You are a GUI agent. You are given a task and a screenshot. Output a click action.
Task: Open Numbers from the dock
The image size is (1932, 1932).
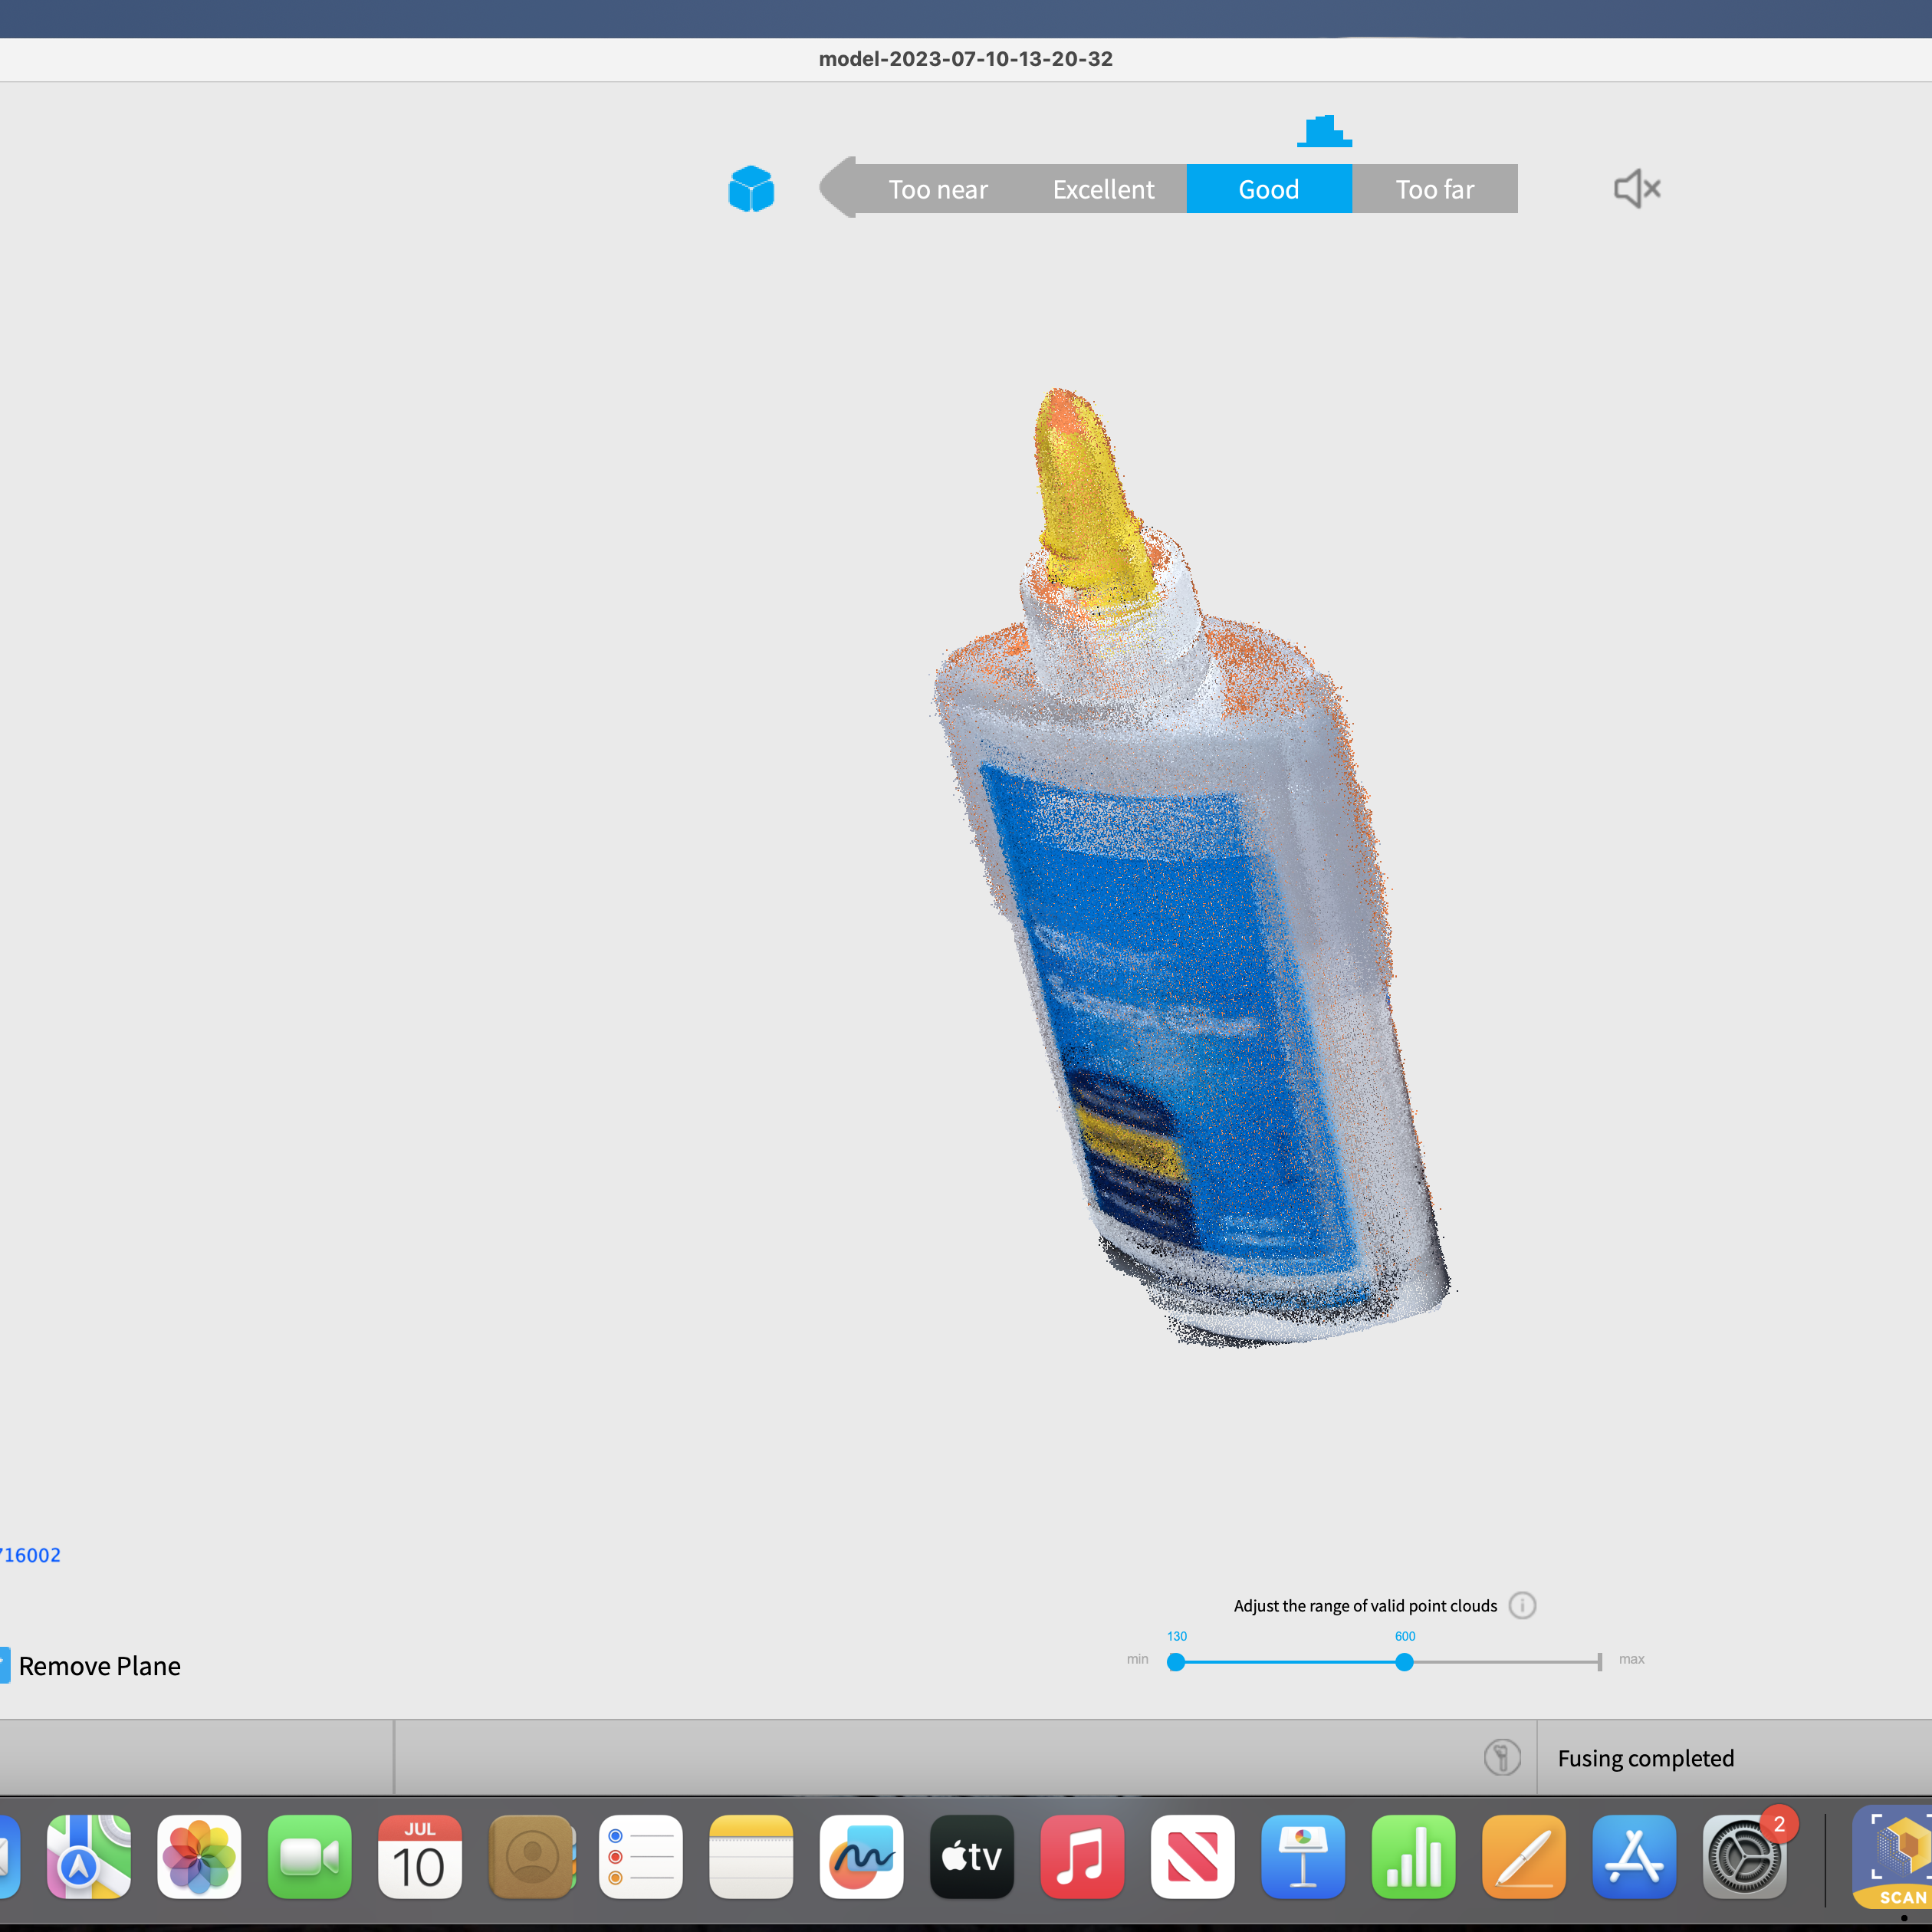tap(1413, 1856)
